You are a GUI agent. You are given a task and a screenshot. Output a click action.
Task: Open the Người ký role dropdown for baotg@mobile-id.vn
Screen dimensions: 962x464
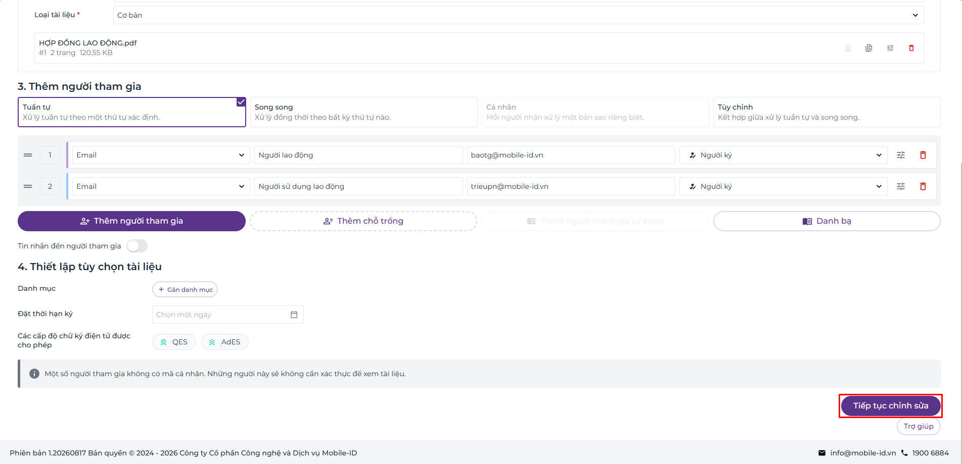tap(783, 155)
